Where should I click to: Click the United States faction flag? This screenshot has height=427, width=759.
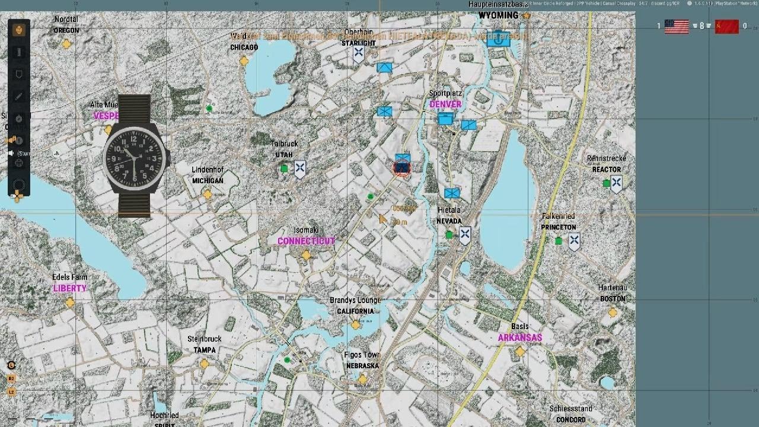tap(677, 26)
